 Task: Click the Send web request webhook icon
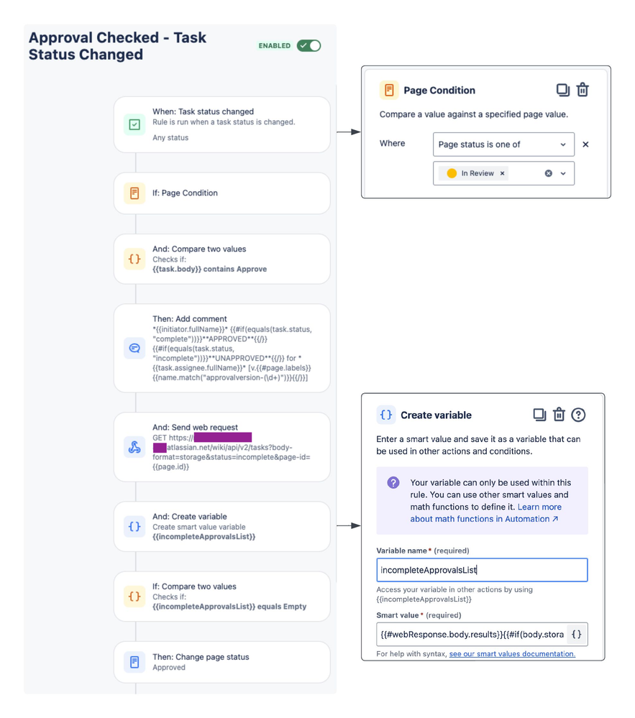[134, 447]
